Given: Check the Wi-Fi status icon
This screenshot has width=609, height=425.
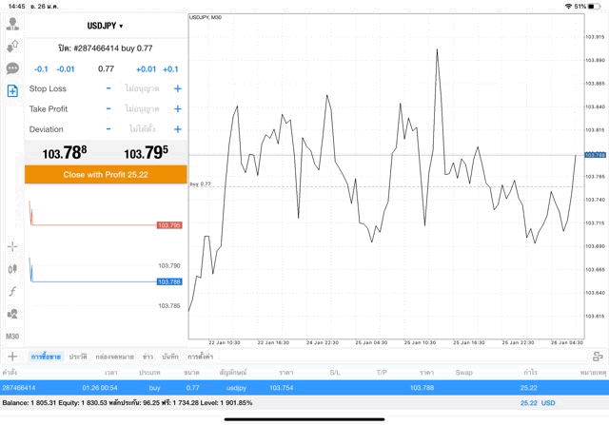Looking at the screenshot, I should tap(569, 7).
